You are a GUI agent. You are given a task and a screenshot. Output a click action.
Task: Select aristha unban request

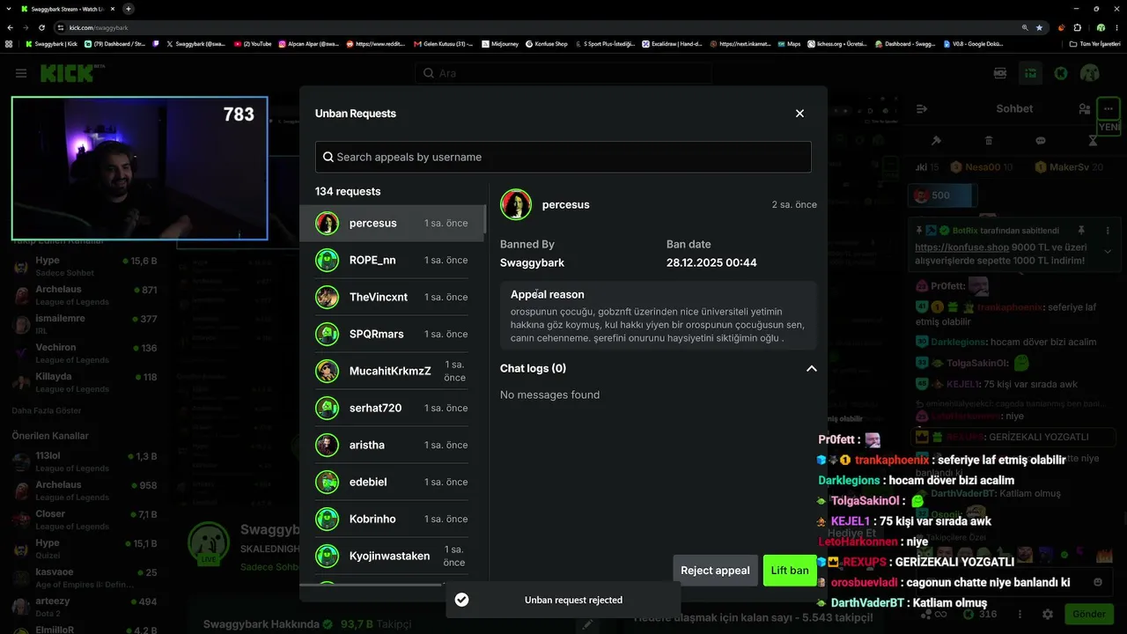(x=392, y=445)
